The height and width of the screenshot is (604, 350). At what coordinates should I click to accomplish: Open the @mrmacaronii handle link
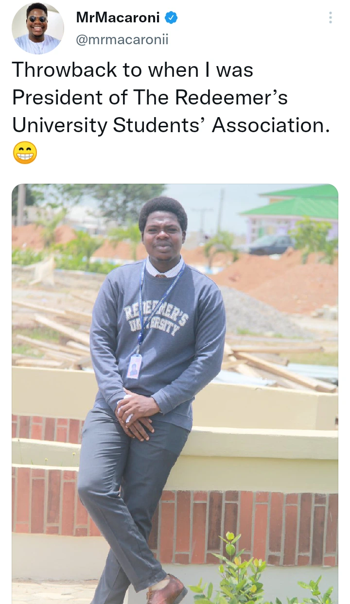pos(122,40)
